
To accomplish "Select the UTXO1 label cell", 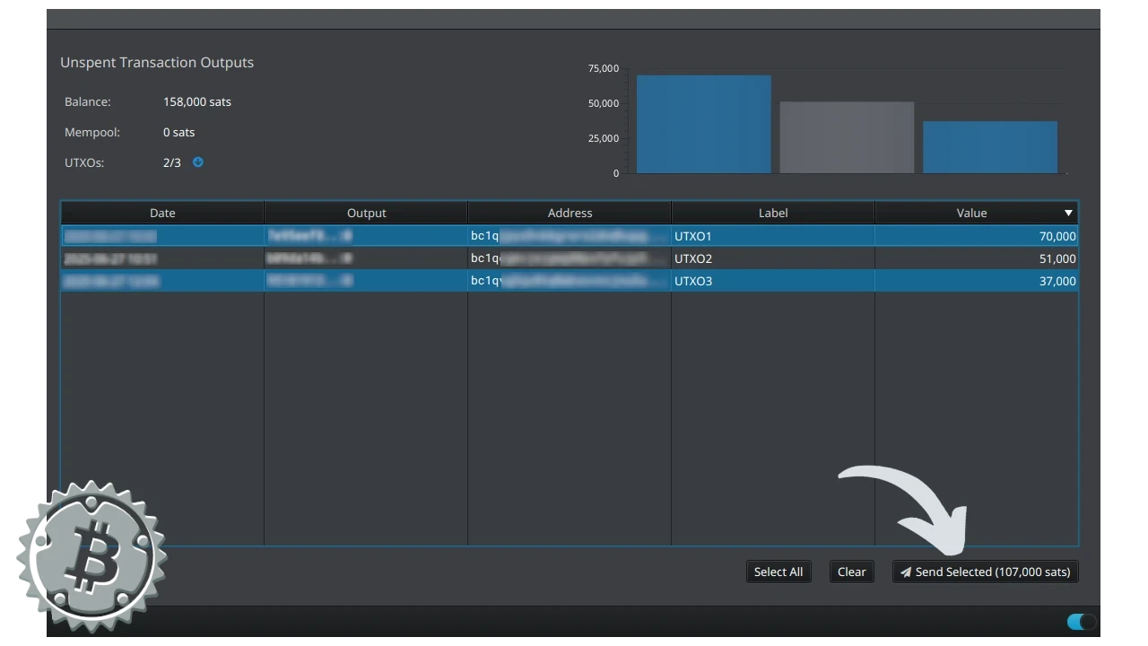I will point(773,236).
